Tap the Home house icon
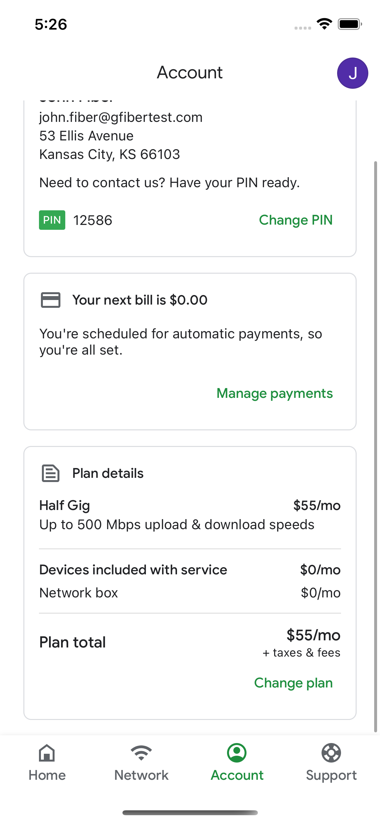The height and width of the screenshot is (823, 380). point(47,753)
